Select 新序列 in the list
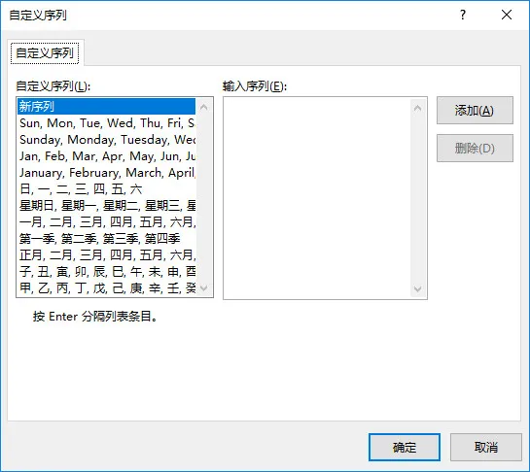530x472 pixels. click(x=106, y=107)
